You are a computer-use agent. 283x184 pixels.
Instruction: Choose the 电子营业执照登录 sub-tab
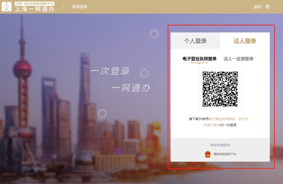click(199, 59)
